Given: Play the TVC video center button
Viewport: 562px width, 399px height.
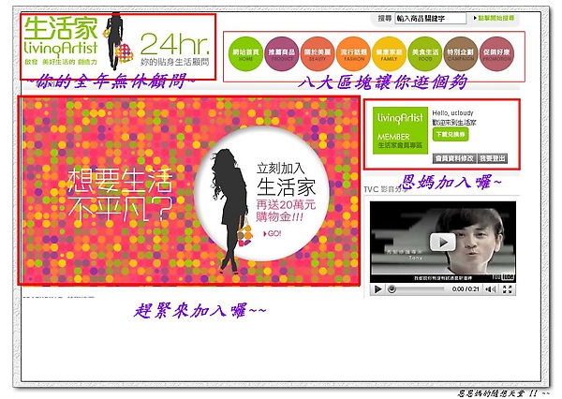Looking at the screenshot, I should click(x=443, y=243).
